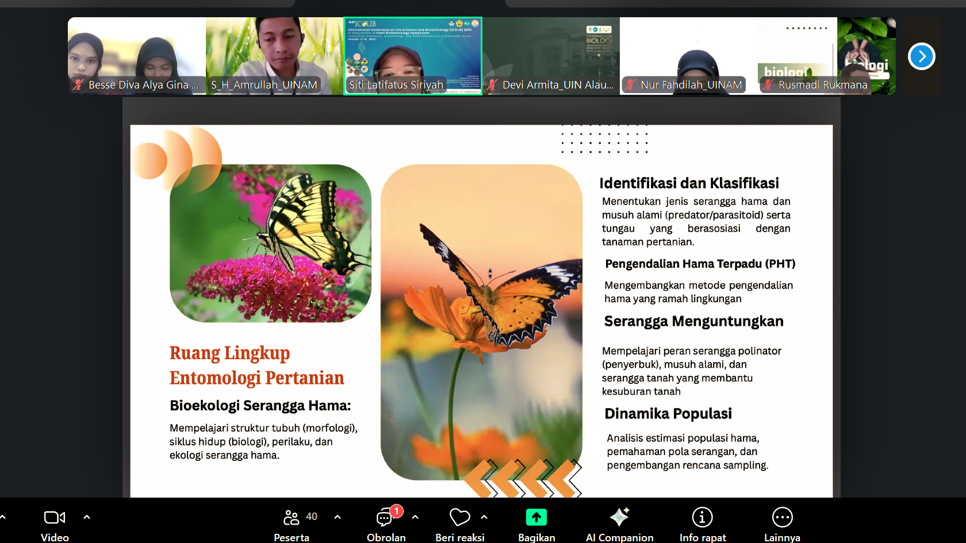This screenshot has height=543, width=966.
Task: Open the Obrolan chat icon
Action: [385, 517]
